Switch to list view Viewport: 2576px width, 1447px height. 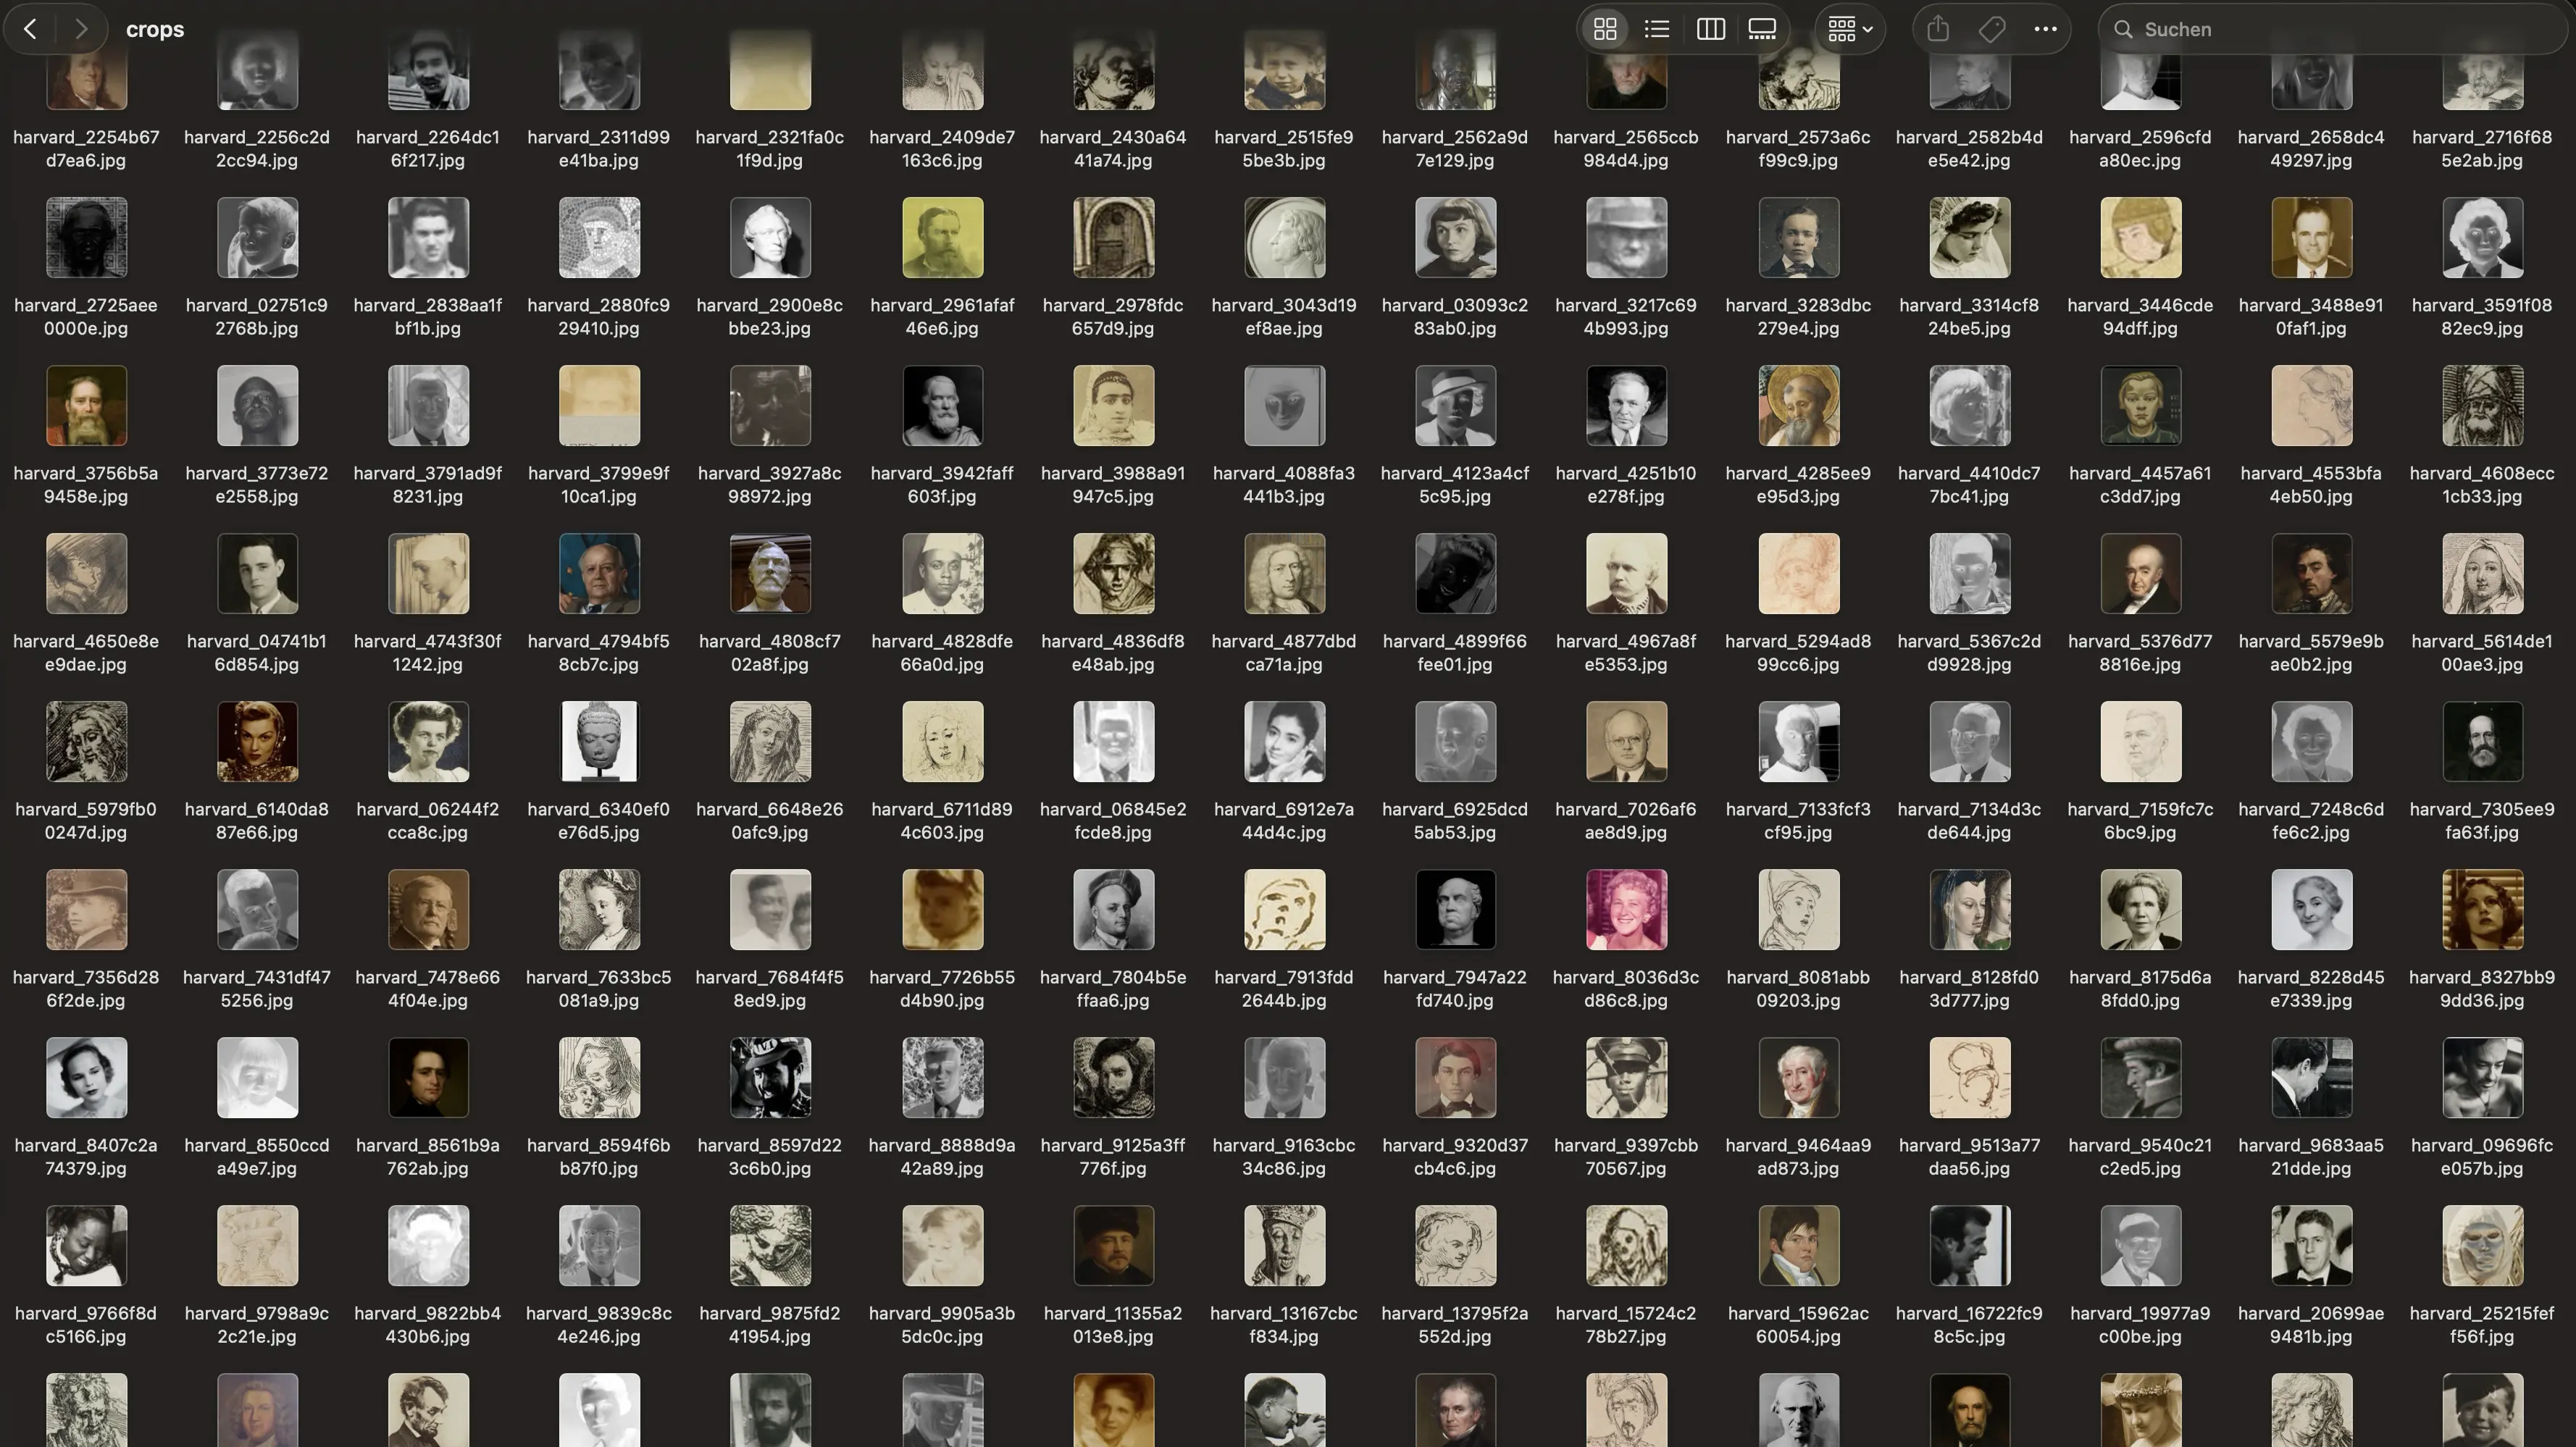(x=1657, y=29)
